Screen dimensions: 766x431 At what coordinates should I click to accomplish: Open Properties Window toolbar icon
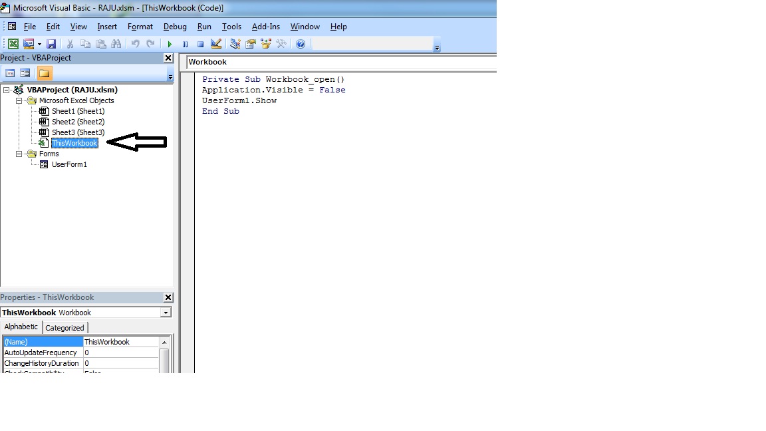tap(251, 44)
